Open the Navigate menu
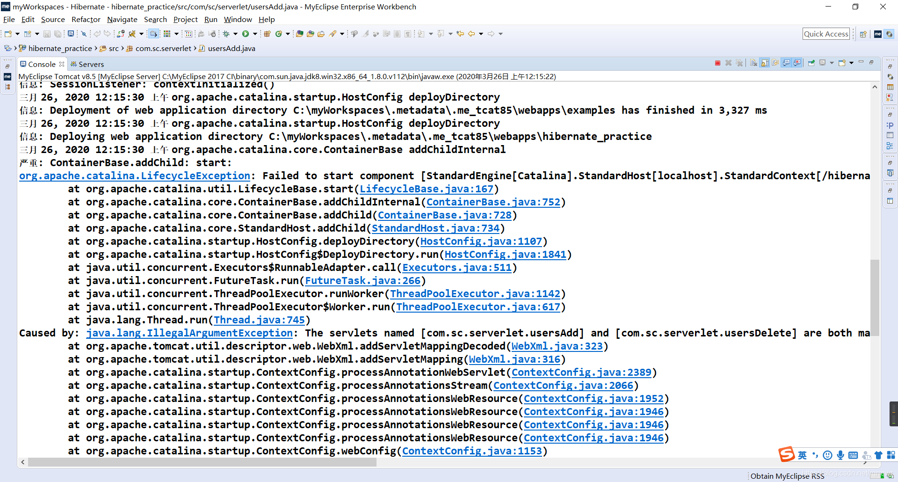The image size is (898, 482). point(122,19)
